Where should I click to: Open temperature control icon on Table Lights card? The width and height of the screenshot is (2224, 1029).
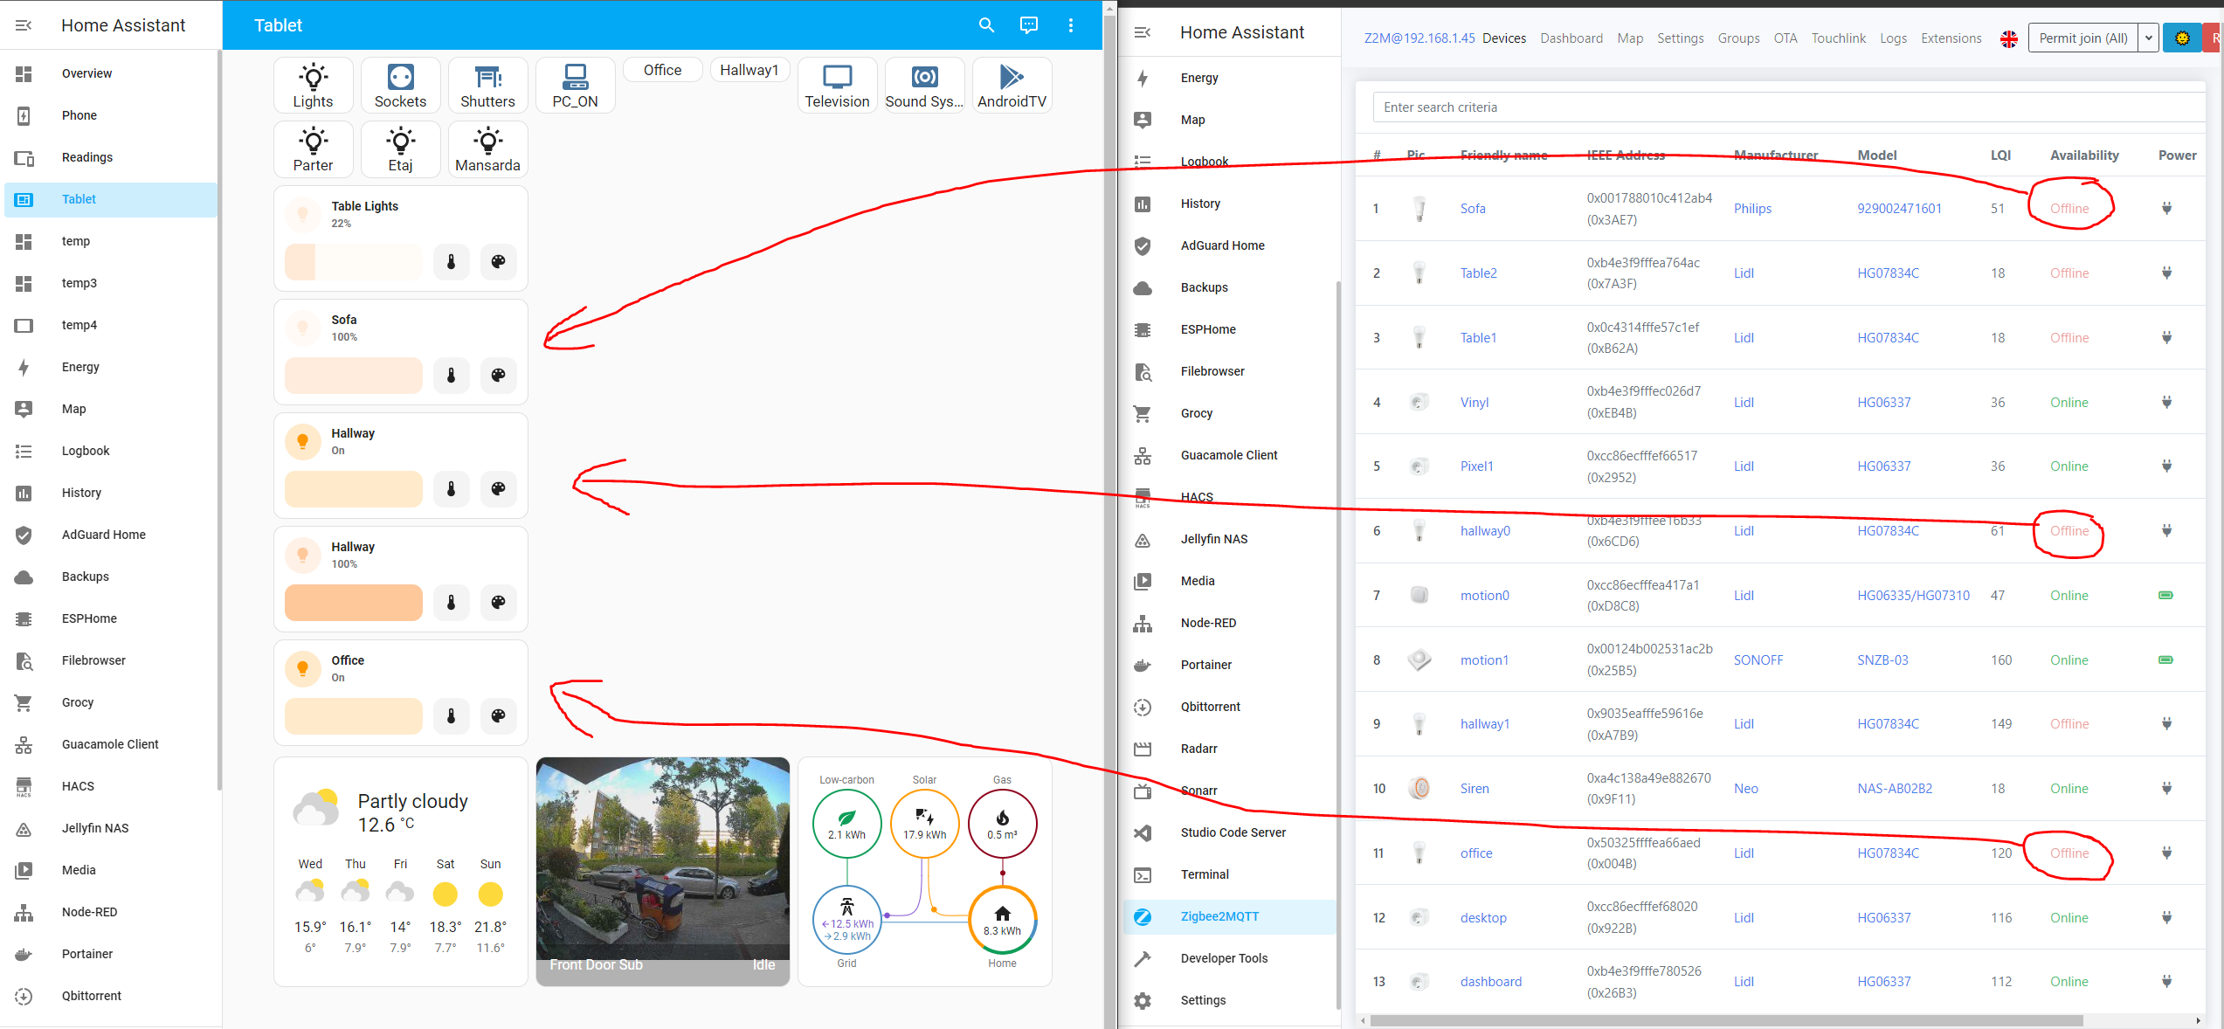pos(451,261)
